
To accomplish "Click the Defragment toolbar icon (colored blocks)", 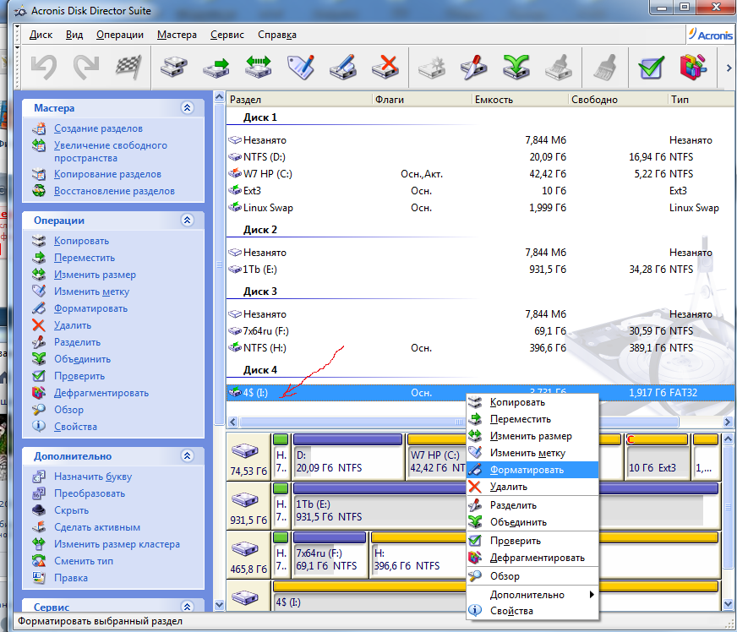I will click(693, 68).
